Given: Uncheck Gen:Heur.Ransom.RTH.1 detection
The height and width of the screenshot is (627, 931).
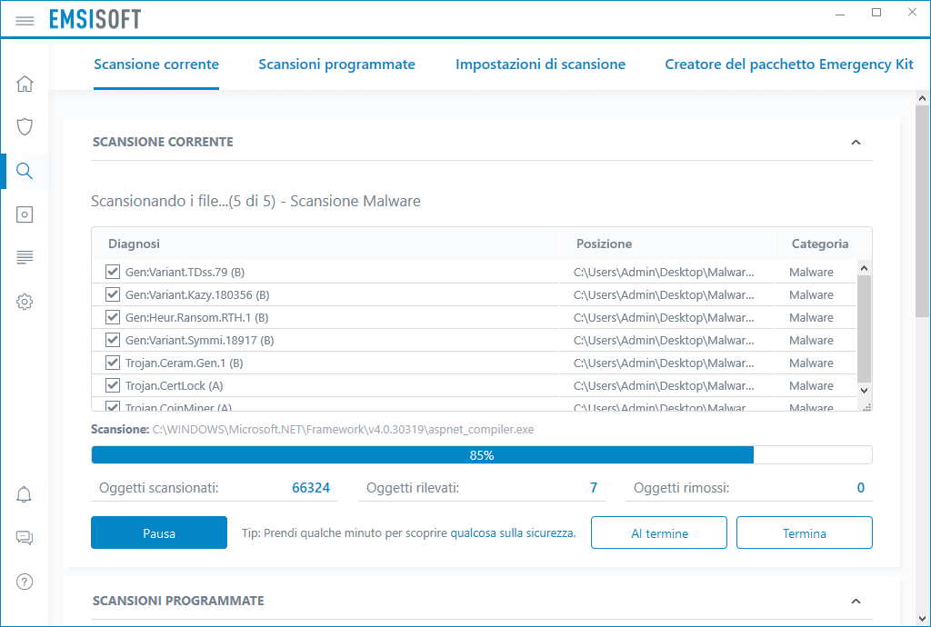Looking at the screenshot, I should click(112, 317).
